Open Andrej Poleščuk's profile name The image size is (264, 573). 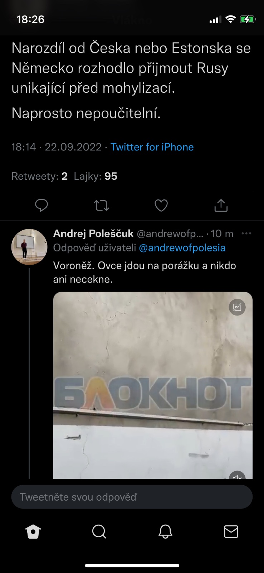(93, 234)
